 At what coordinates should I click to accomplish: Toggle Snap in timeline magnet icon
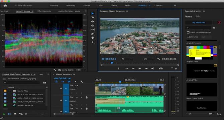[63, 82]
